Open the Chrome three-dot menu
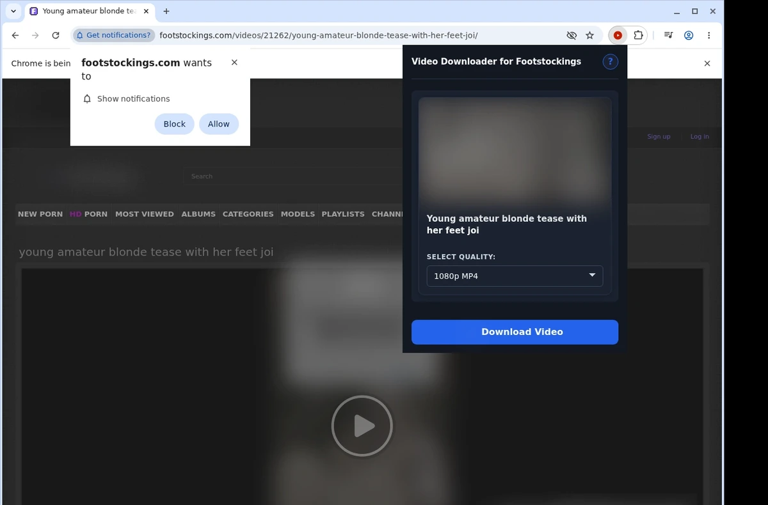The width and height of the screenshot is (768, 505). pyautogui.click(x=709, y=36)
